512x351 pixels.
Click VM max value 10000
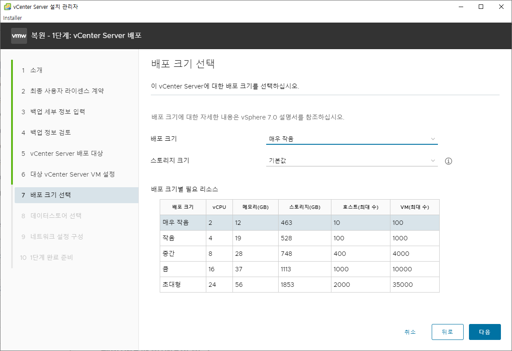click(x=402, y=269)
